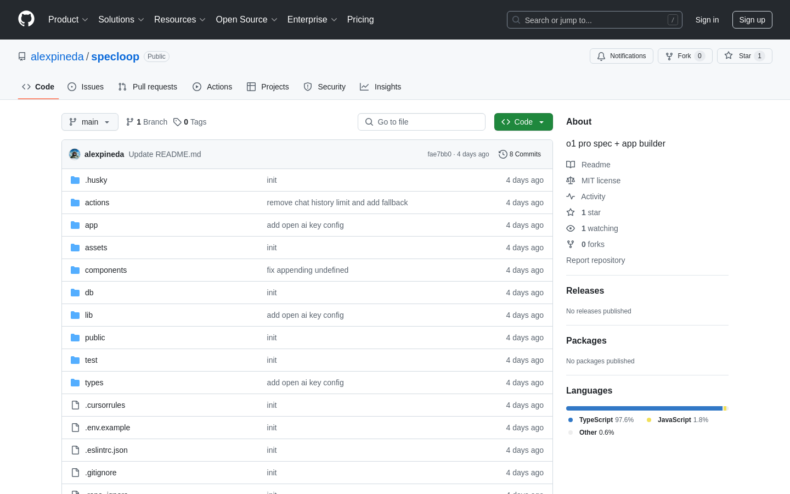The height and width of the screenshot is (494, 790).
Task: Click the TypeScript 97.6% language link
Action: pos(601,420)
